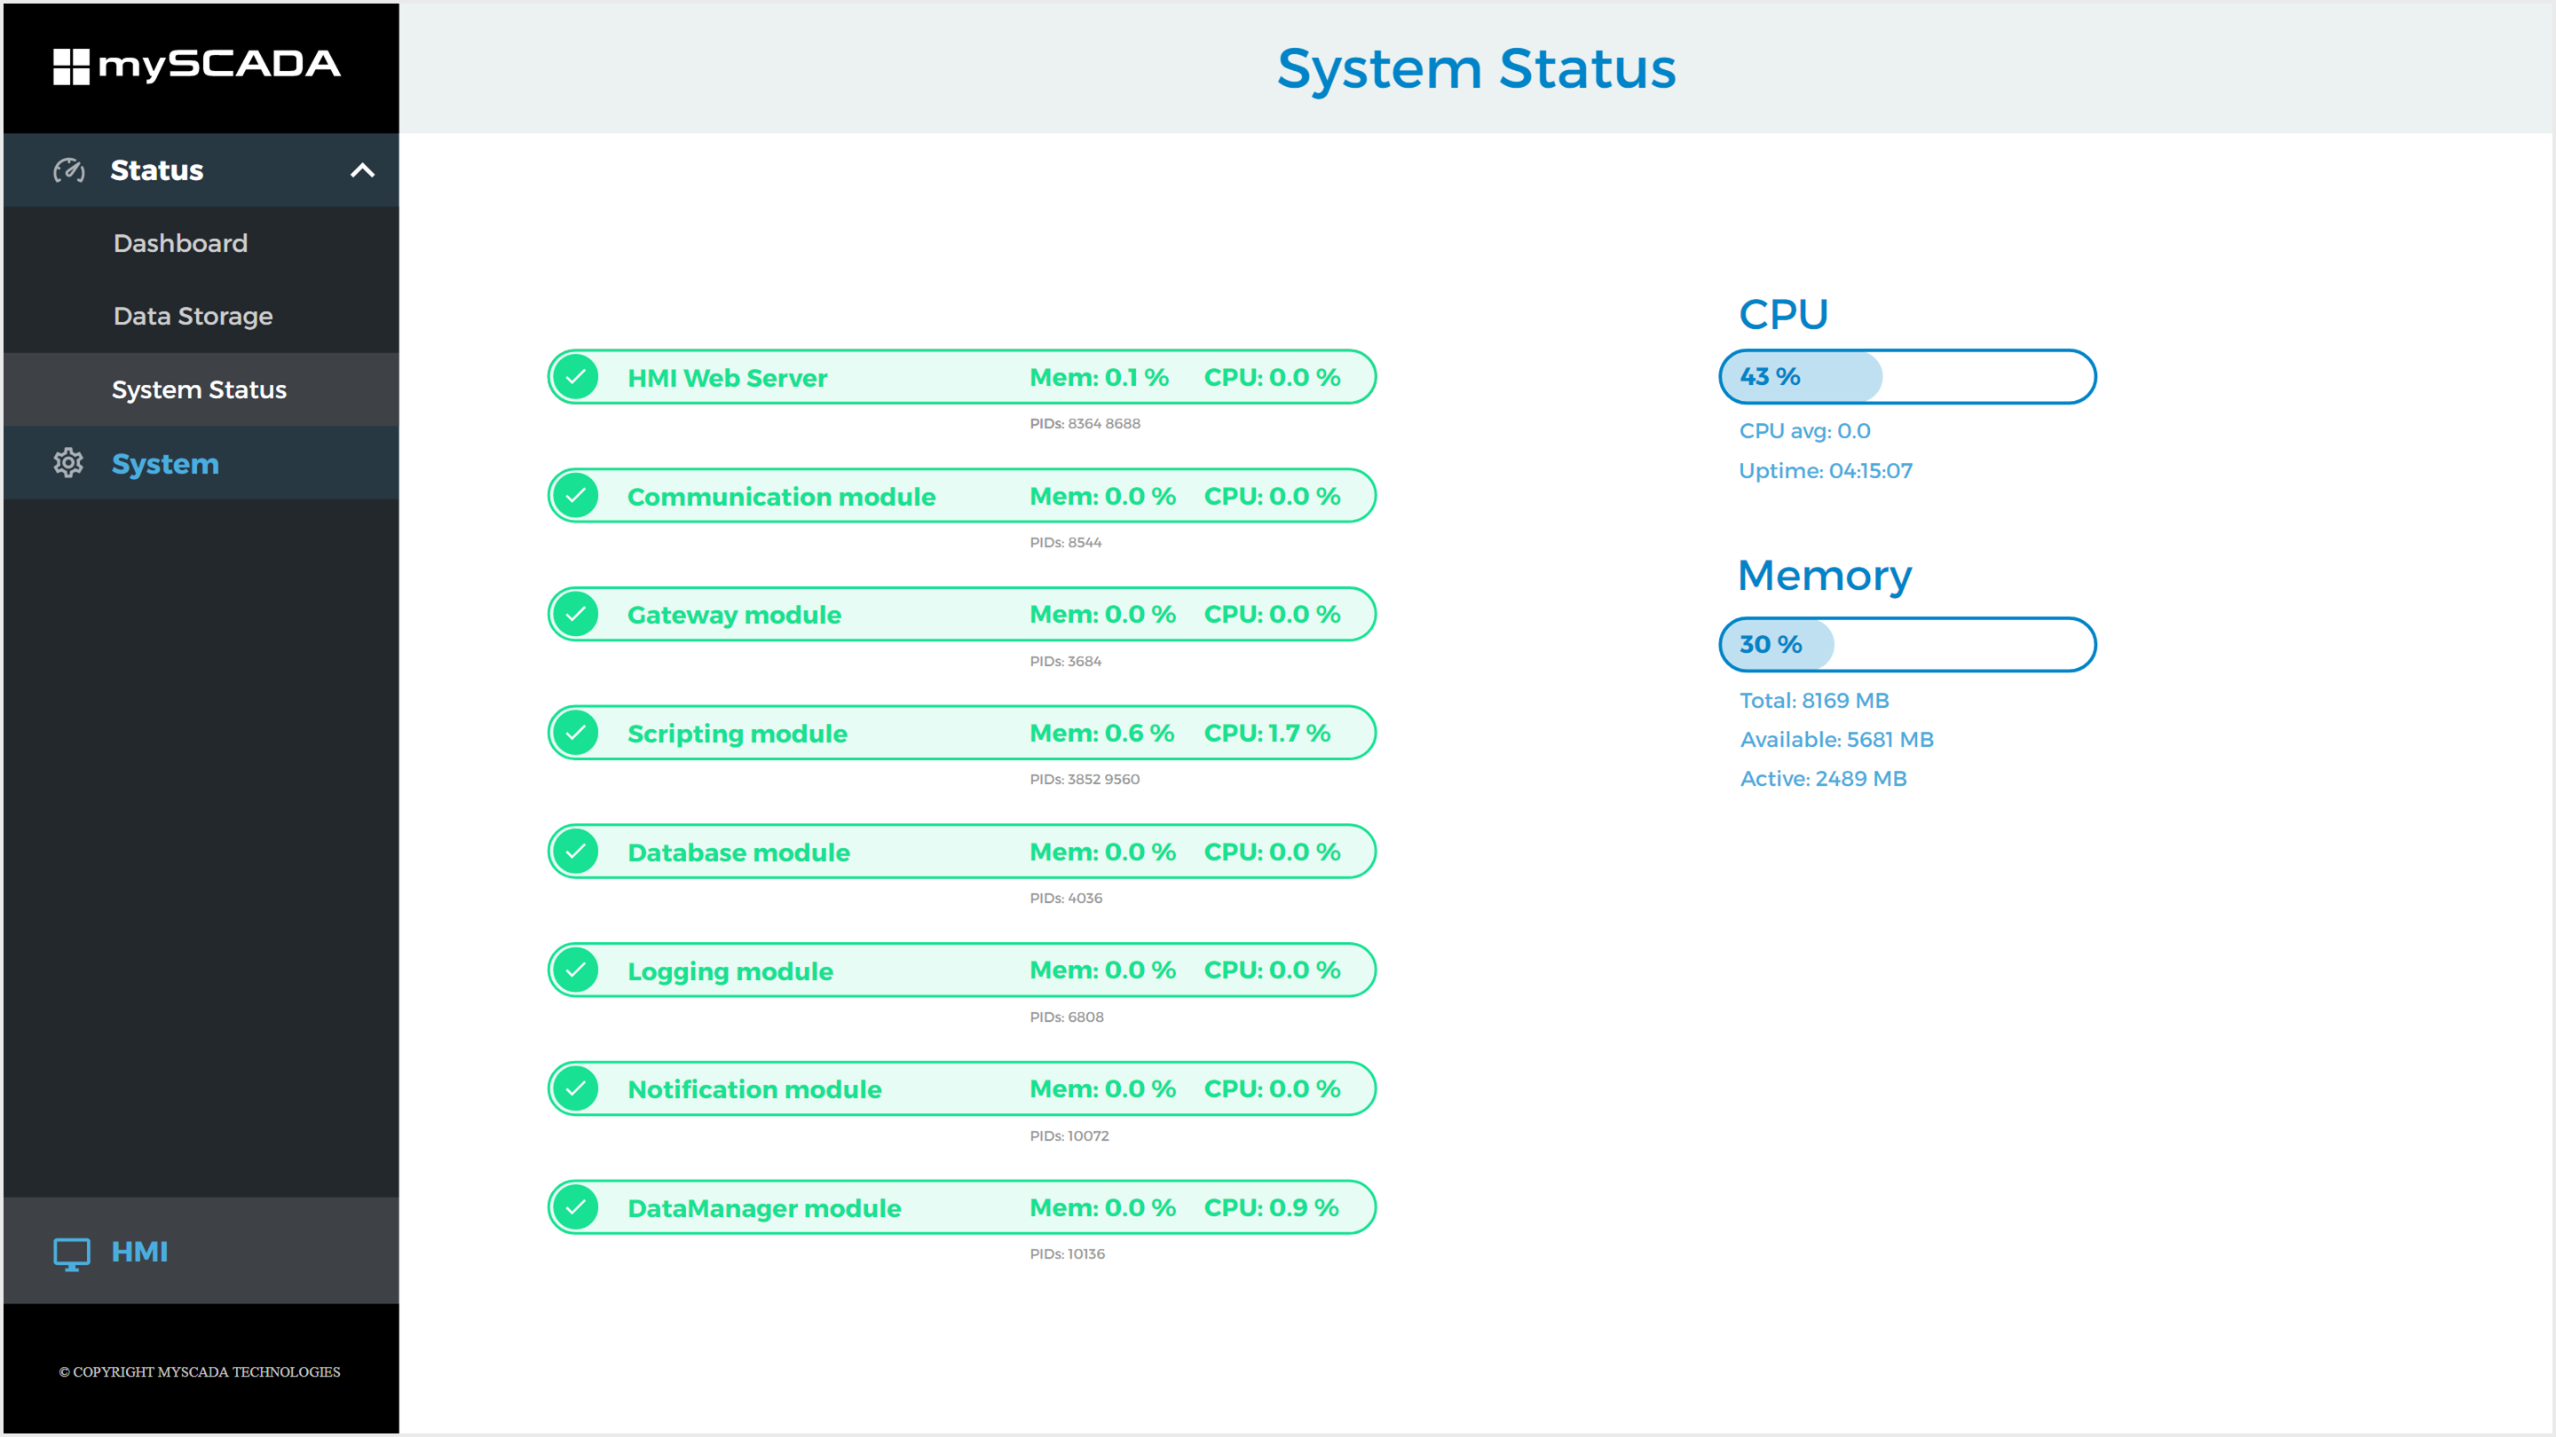Click Active 2489 MB text
This screenshot has height=1437, width=2556.
tap(1824, 779)
